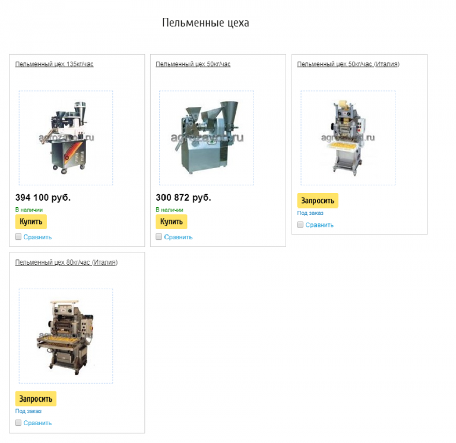
Task: Enable compare checkbox for 50кг/час (Италия) product
Action: pyautogui.click(x=300, y=225)
